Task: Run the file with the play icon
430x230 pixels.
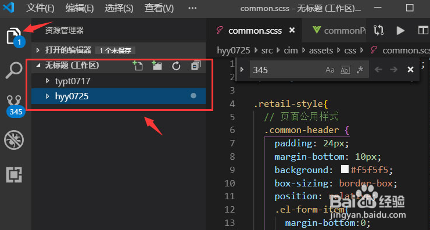Action: tap(401, 30)
